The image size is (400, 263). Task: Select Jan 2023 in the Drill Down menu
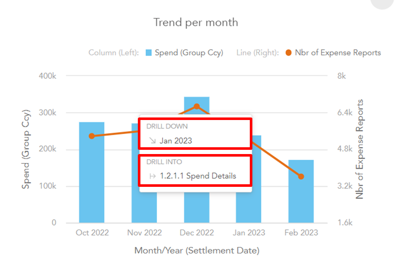tap(176, 140)
